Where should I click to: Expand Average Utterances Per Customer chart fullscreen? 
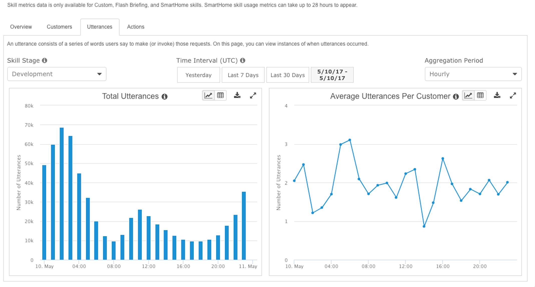point(513,95)
